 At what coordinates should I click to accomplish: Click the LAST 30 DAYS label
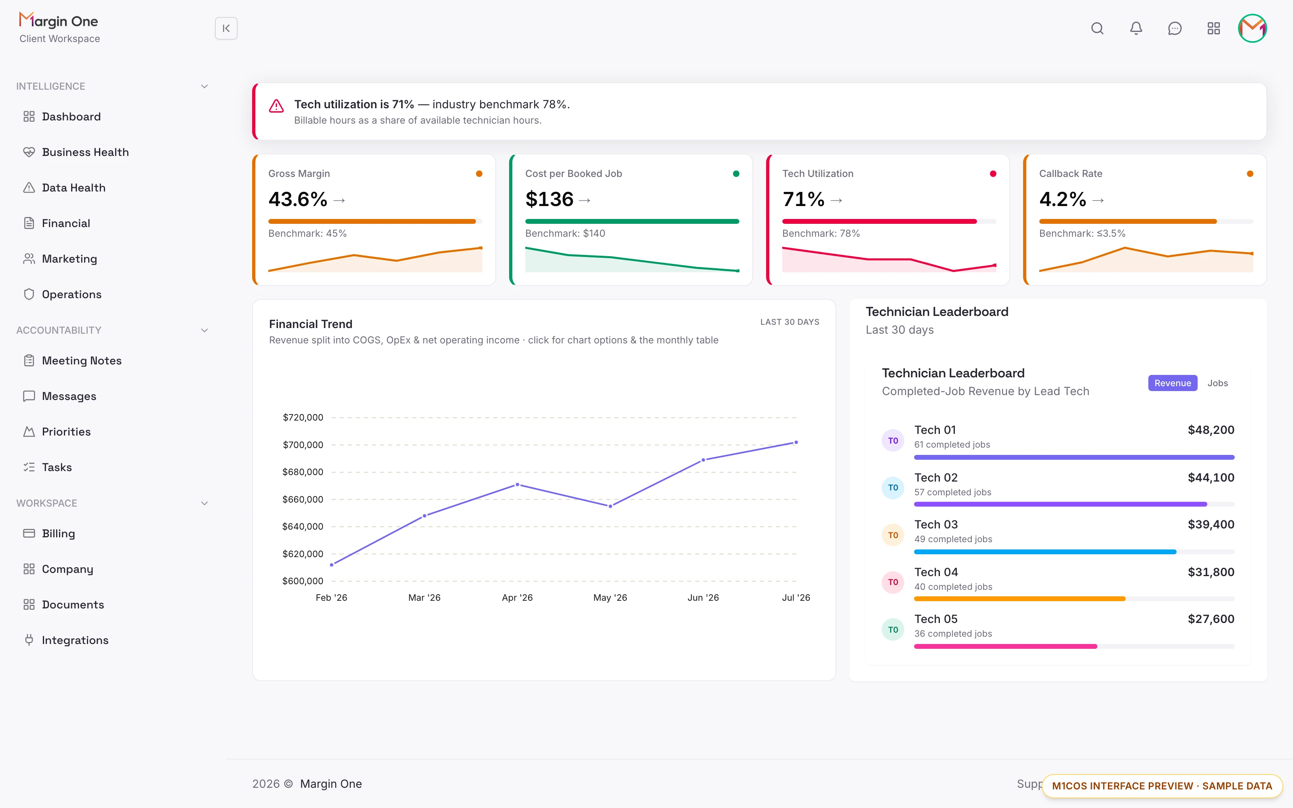[x=790, y=322]
